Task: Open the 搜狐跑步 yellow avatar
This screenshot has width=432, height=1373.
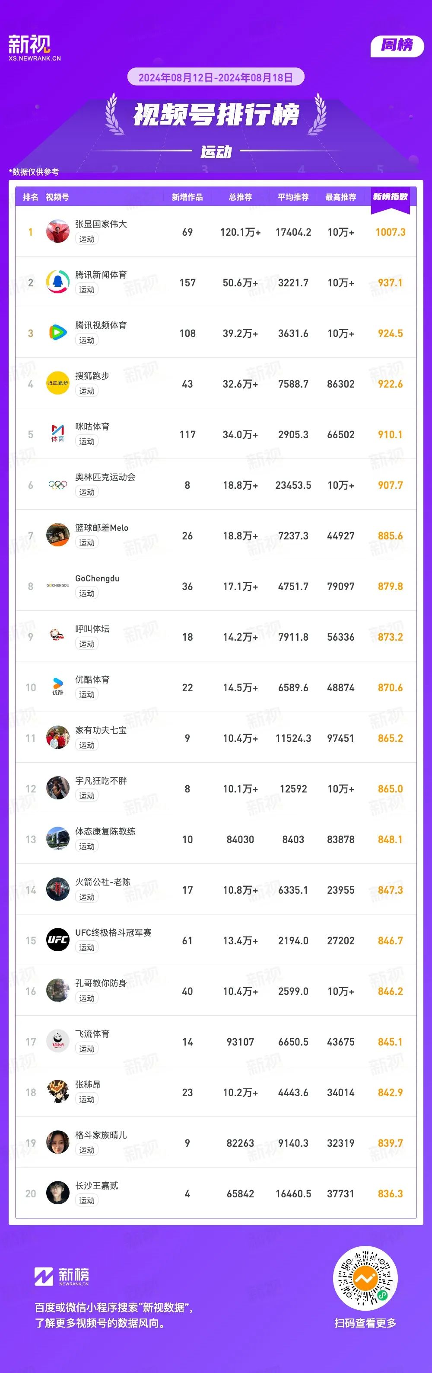Action: pyautogui.click(x=57, y=383)
